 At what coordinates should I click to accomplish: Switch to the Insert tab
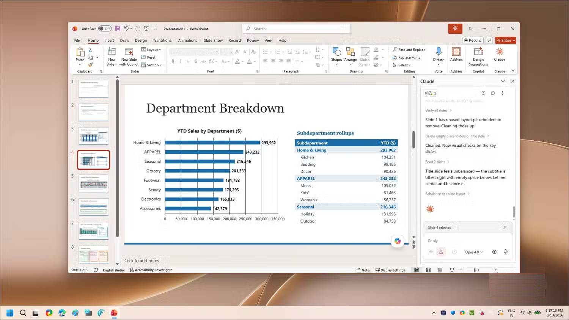tap(109, 40)
